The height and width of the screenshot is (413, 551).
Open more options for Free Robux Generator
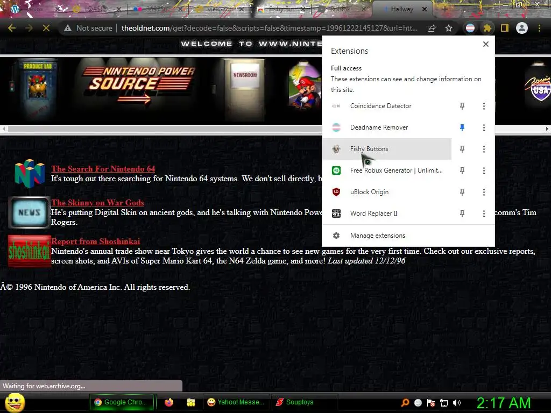(484, 170)
